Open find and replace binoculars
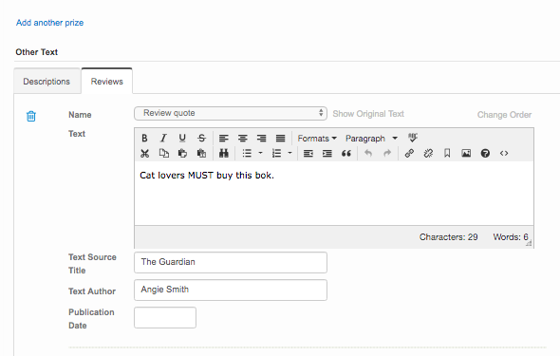Viewport: 560px width, 356px height. click(224, 153)
